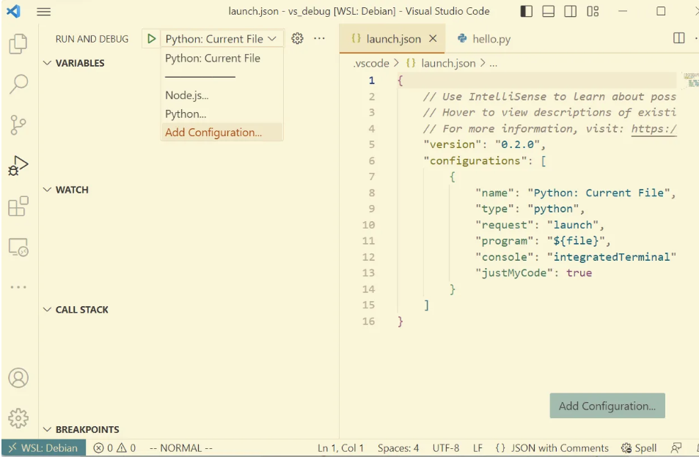699x457 pixels.
Task: Switch to the hello.py tab
Action: coord(484,39)
